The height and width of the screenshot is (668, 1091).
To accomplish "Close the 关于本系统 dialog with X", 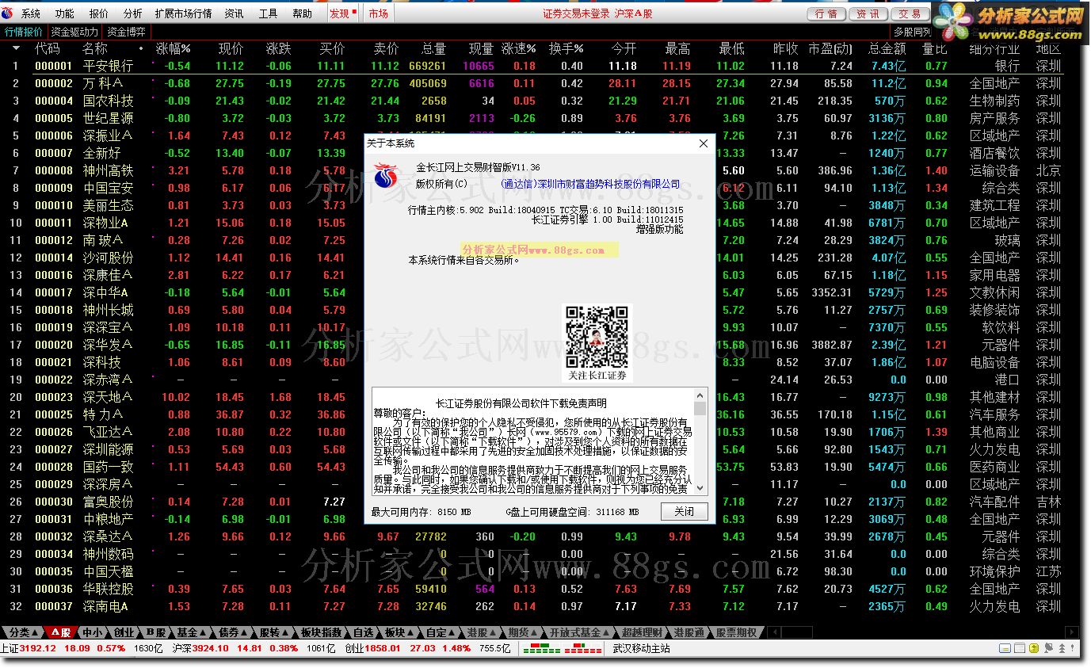I will click(703, 143).
